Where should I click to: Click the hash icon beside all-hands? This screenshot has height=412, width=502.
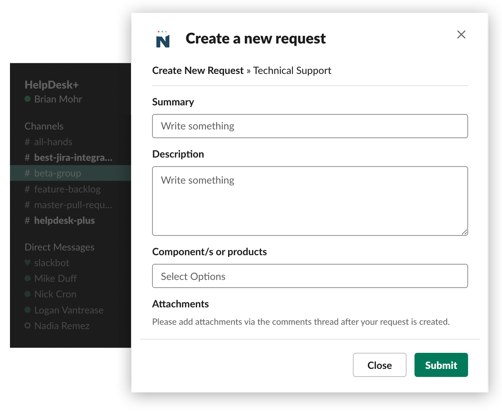pyautogui.click(x=27, y=142)
